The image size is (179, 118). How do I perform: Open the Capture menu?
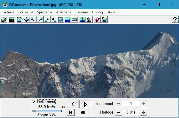[x=82, y=12]
